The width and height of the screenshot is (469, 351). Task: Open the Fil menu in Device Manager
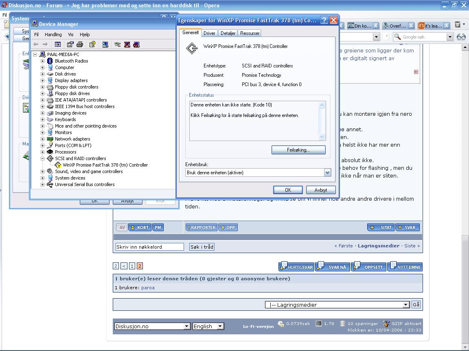pyautogui.click(x=36, y=35)
